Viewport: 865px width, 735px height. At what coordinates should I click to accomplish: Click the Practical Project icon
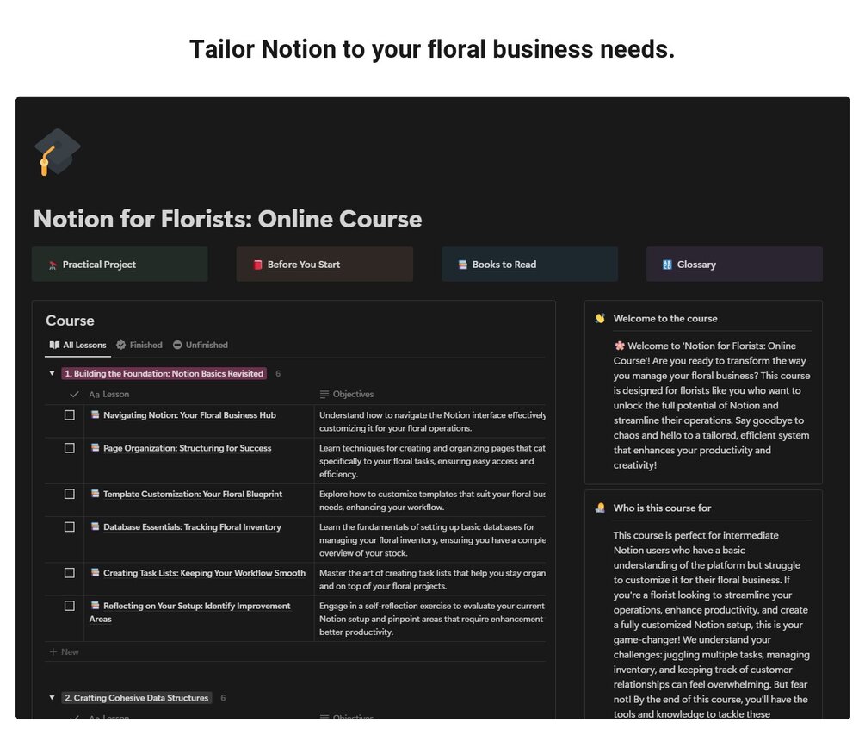tap(53, 265)
